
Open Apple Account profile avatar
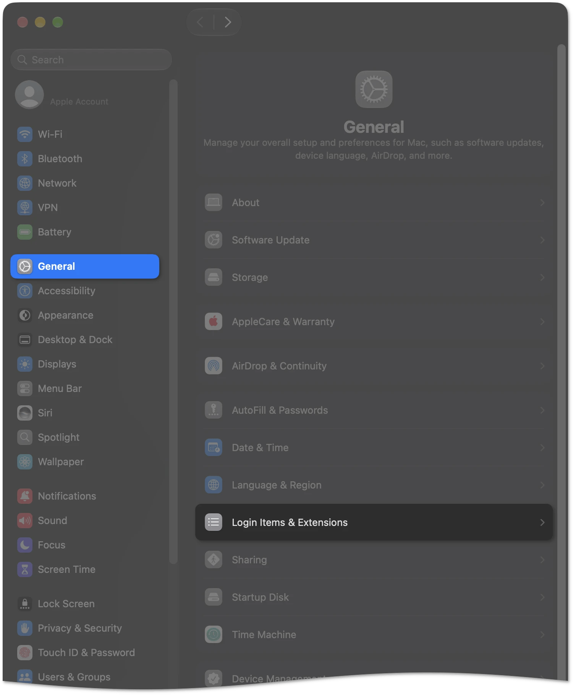point(29,95)
